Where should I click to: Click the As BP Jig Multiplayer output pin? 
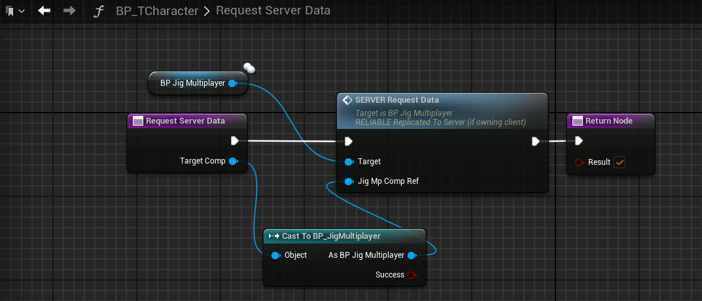(412, 255)
